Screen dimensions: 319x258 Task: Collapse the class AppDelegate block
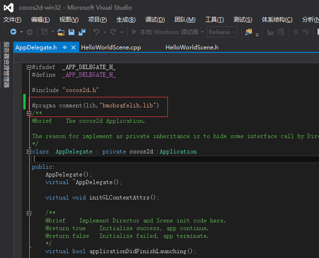point(29,152)
